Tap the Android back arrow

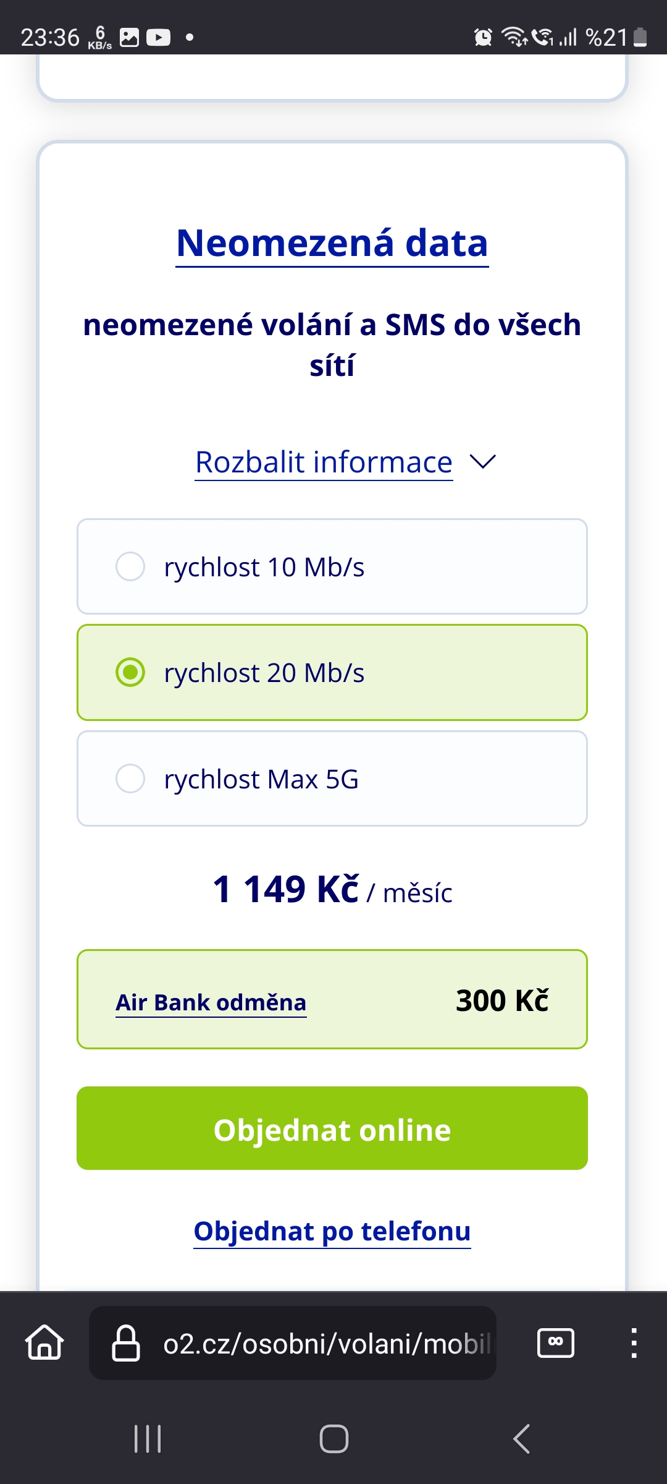pos(522,1439)
